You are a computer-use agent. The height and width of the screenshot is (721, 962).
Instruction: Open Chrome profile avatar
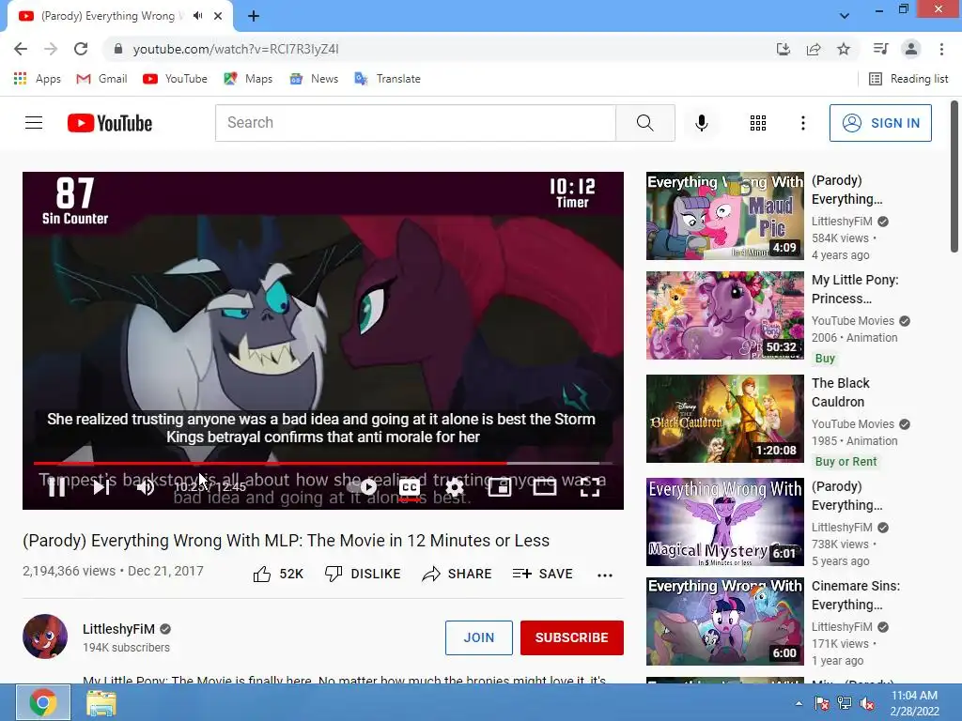pyautogui.click(x=911, y=49)
